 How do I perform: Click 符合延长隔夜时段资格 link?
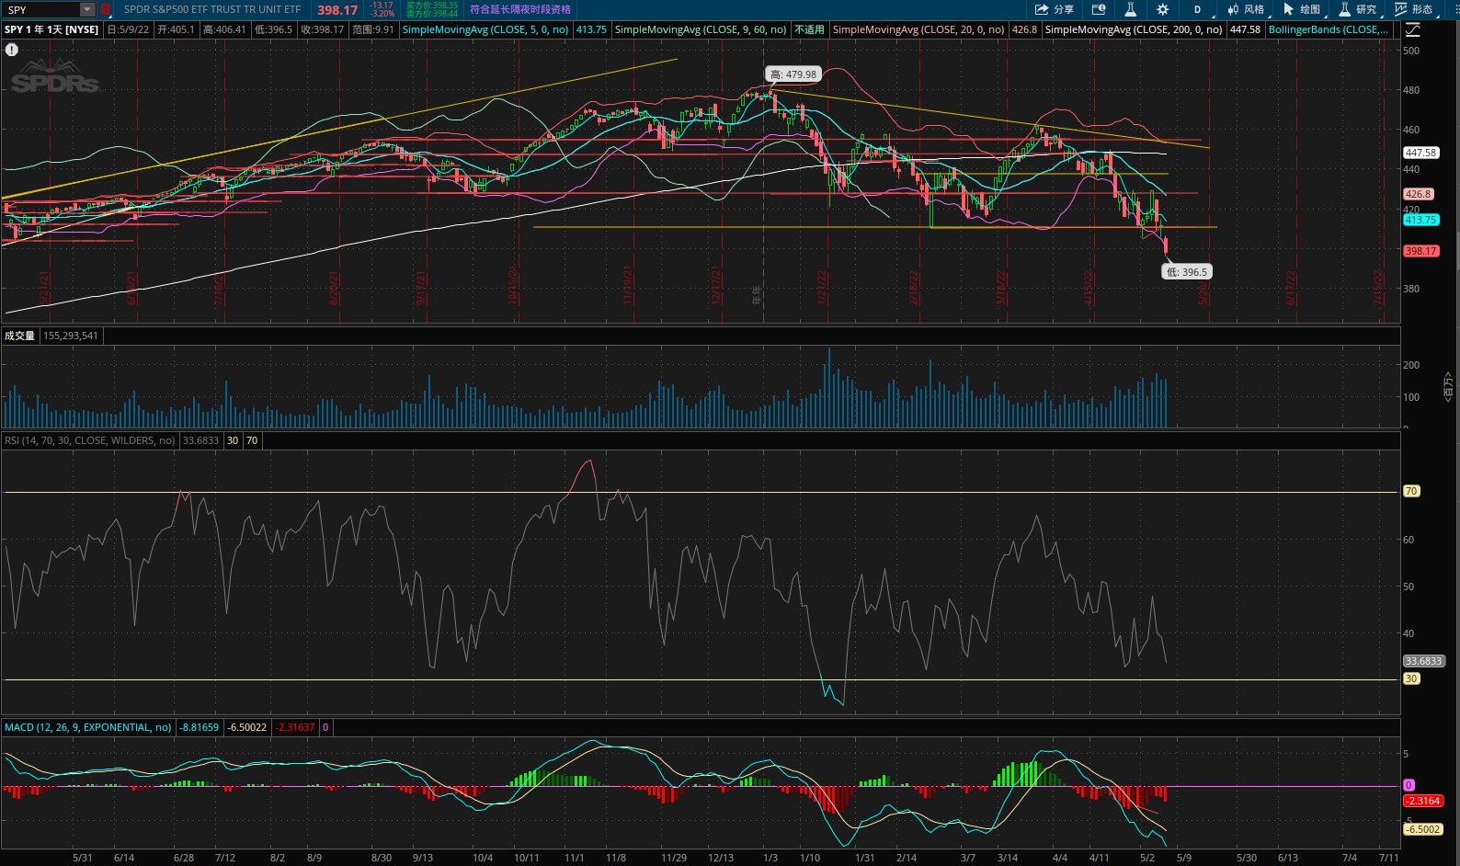(520, 9)
